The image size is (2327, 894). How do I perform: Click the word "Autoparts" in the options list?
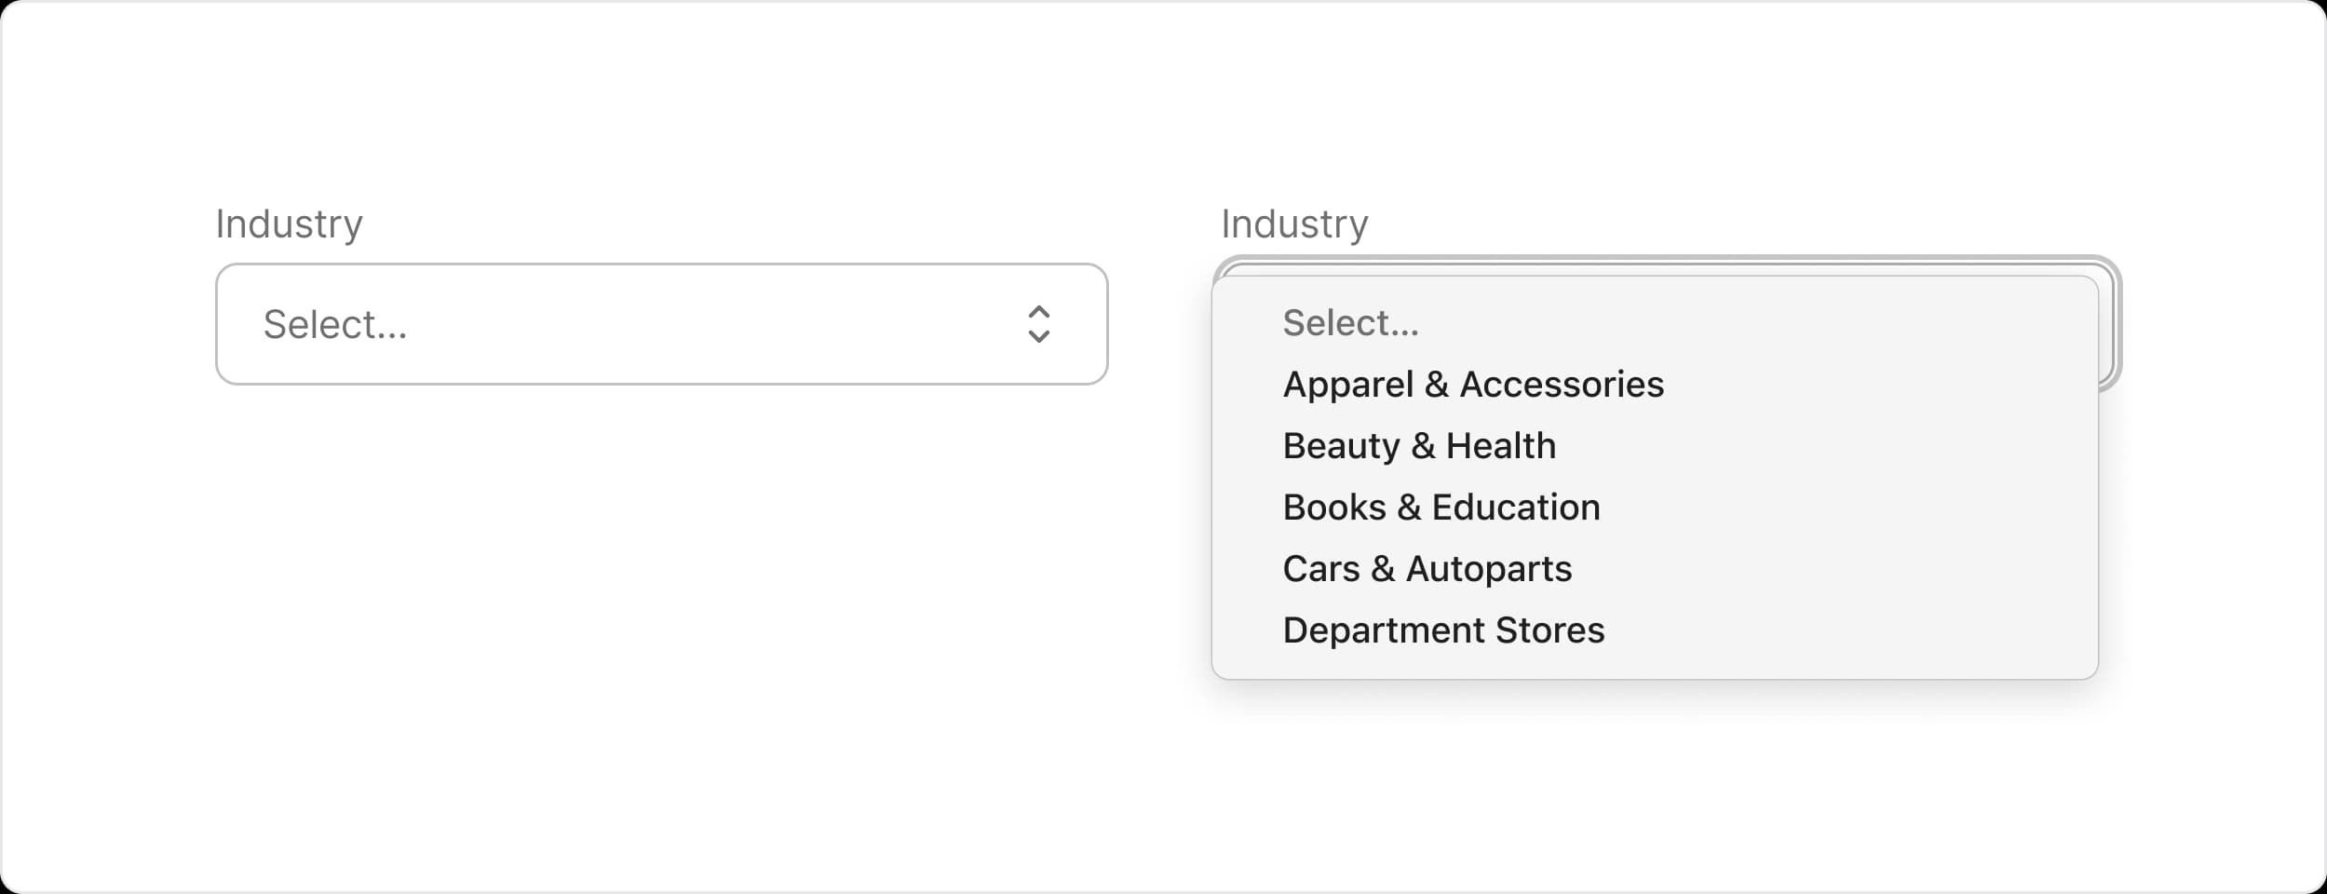[x=1488, y=569]
